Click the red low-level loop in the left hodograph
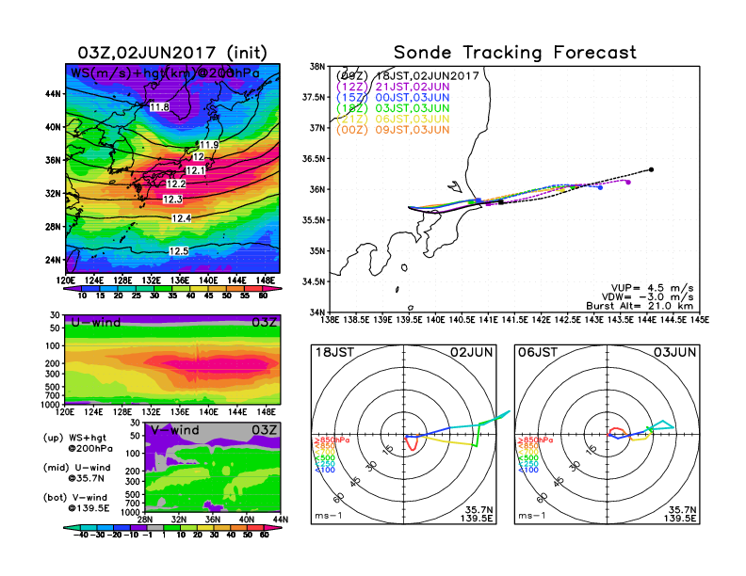746x576 pixels. point(412,443)
